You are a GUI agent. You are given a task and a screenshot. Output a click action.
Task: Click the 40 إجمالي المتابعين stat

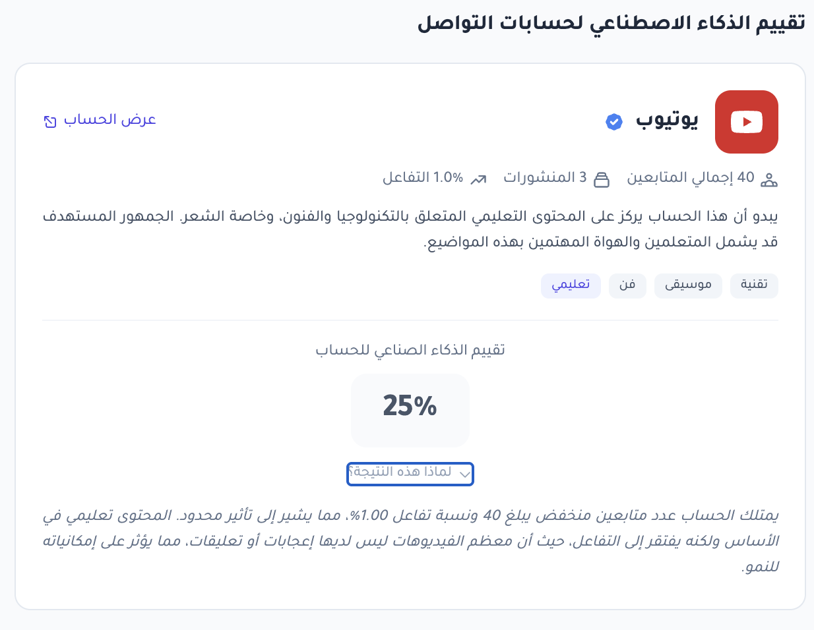(x=691, y=178)
